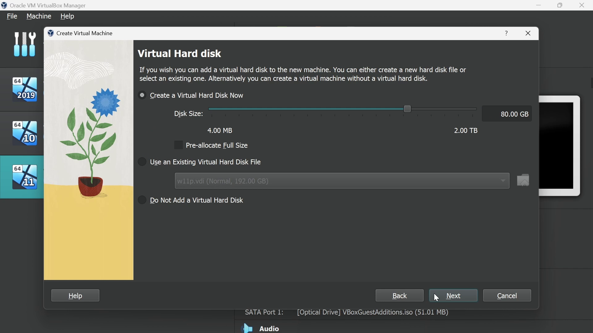Open the w11p.vdi disk file dropdown
593x333 pixels.
(x=342, y=181)
